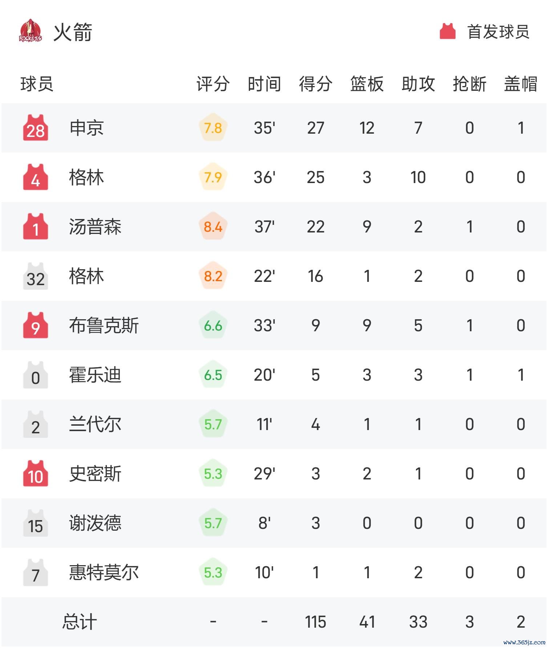Select the red jersey number 4 icon
This screenshot has width=548, height=648.
click(36, 177)
